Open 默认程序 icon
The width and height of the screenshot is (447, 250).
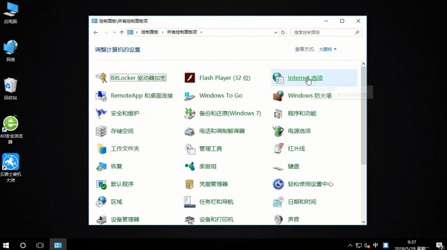[101, 184]
